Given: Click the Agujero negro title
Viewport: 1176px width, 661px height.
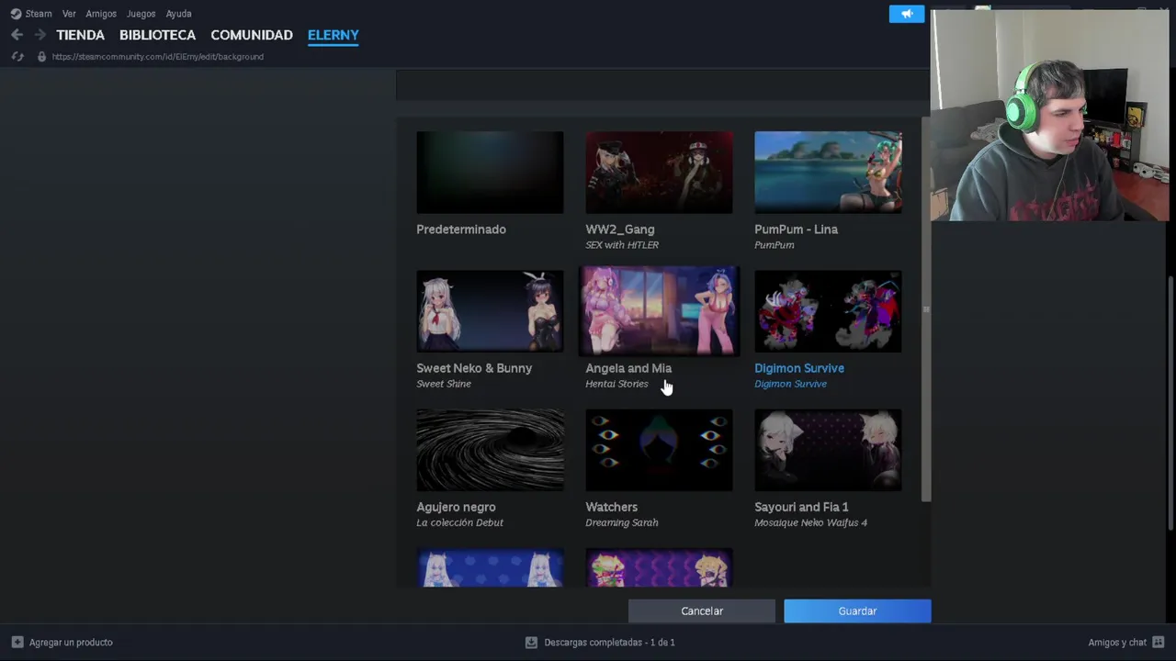Looking at the screenshot, I should click(456, 507).
